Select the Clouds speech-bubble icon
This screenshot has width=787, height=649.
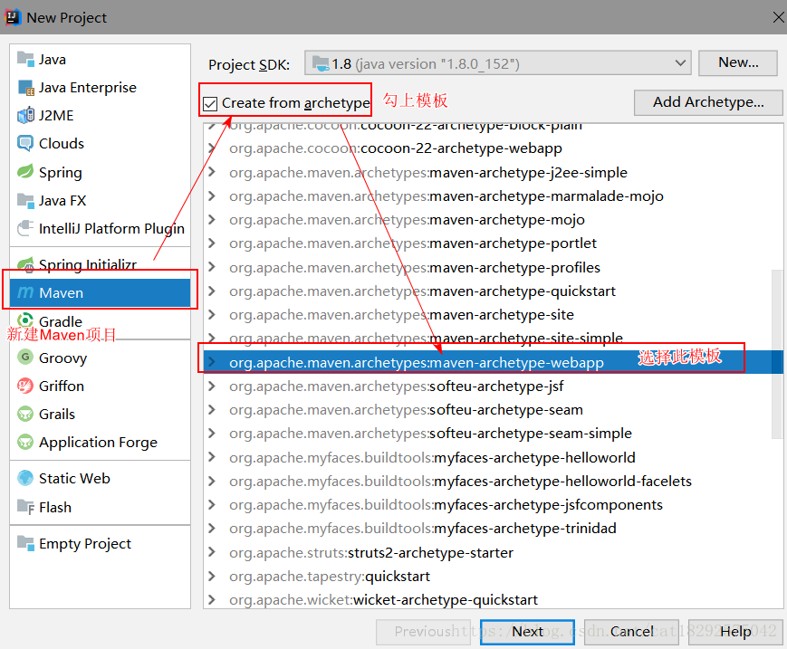25,143
